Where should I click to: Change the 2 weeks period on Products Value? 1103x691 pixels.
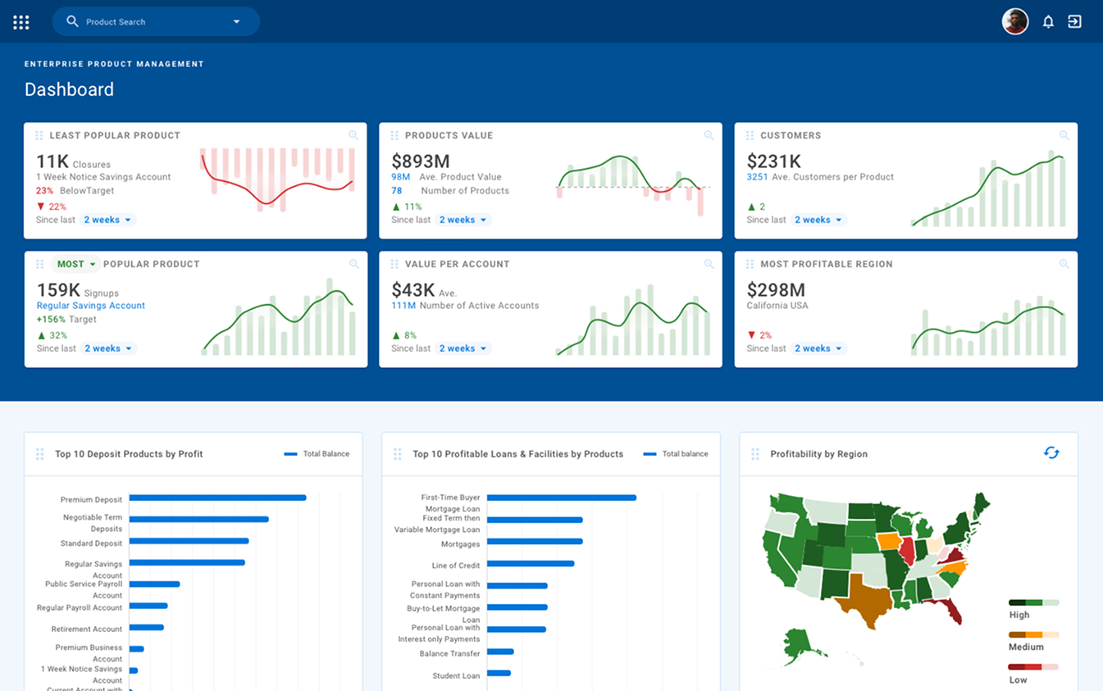point(463,220)
